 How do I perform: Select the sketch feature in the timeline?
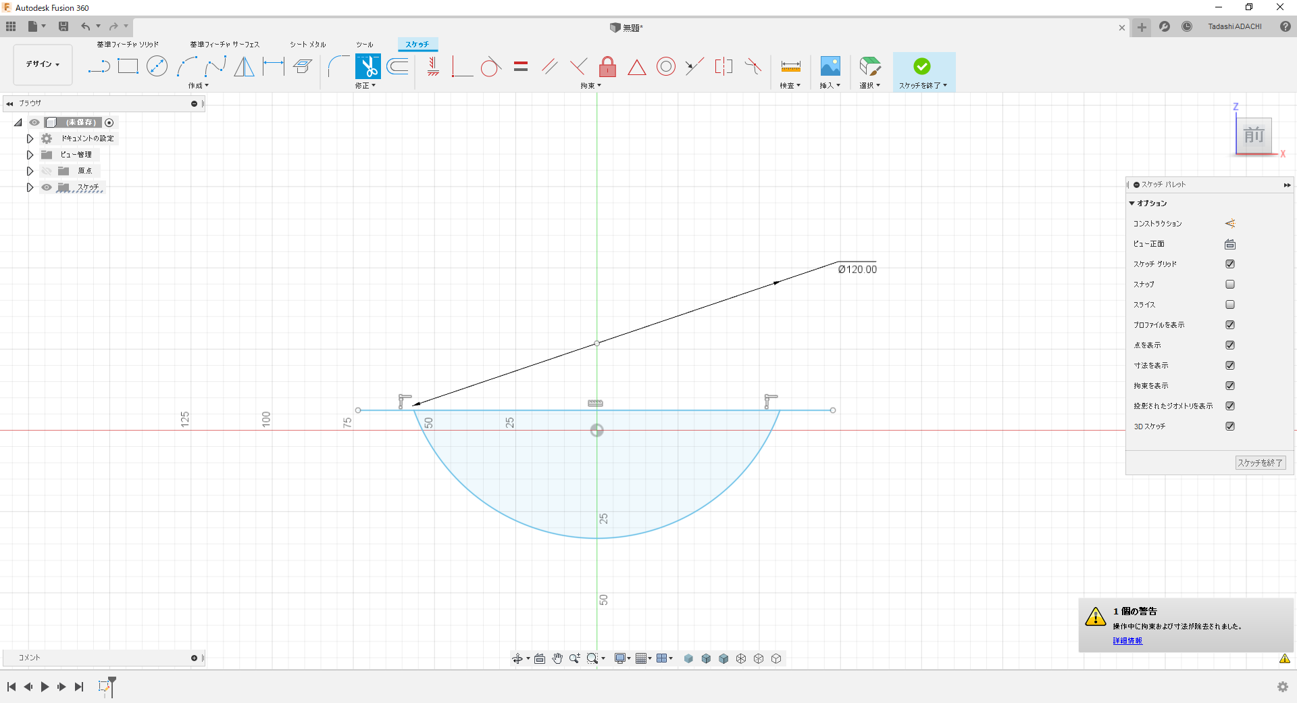tap(104, 687)
